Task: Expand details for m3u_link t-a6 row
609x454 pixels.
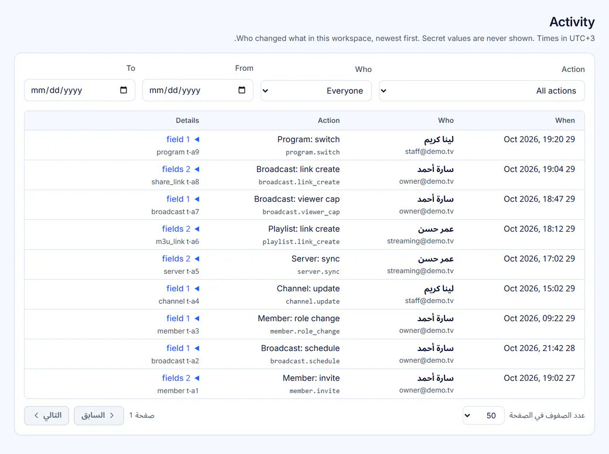Action: tap(180, 229)
